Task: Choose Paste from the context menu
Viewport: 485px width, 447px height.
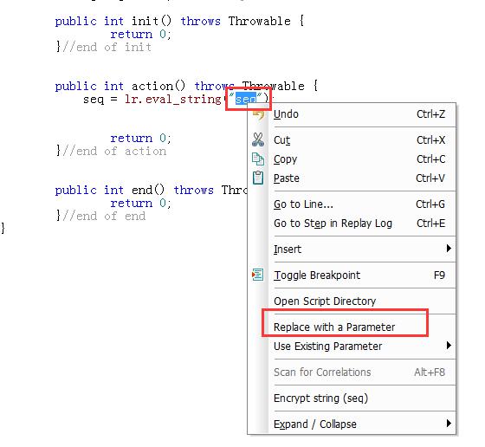Action: pos(287,178)
